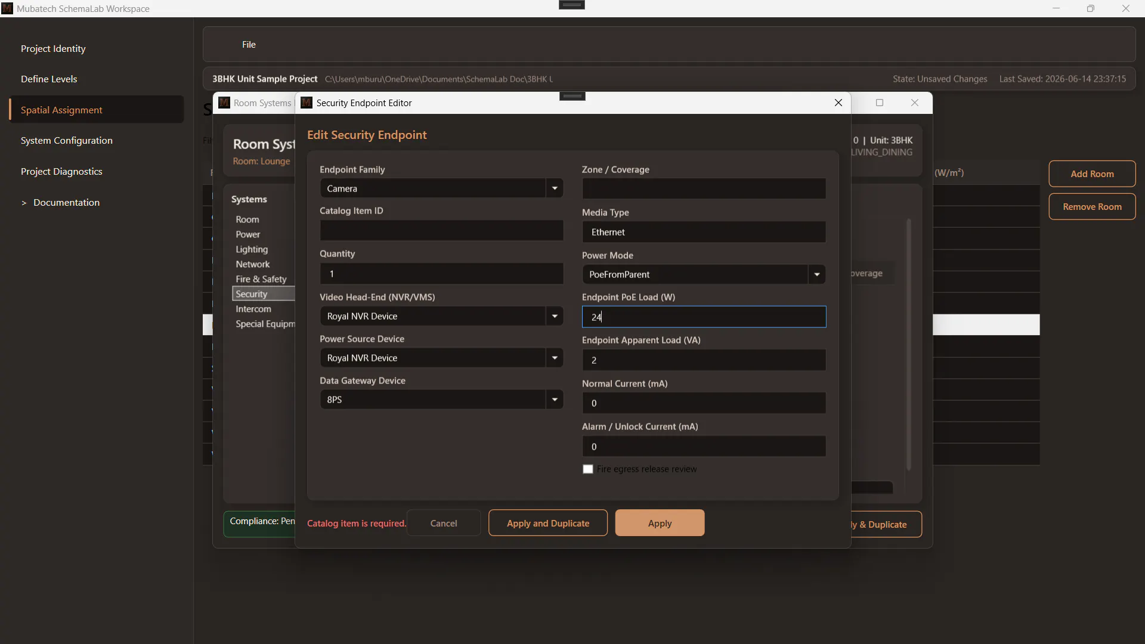Click the State: Unsaved Changes status
The image size is (1145, 644).
point(940,79)
